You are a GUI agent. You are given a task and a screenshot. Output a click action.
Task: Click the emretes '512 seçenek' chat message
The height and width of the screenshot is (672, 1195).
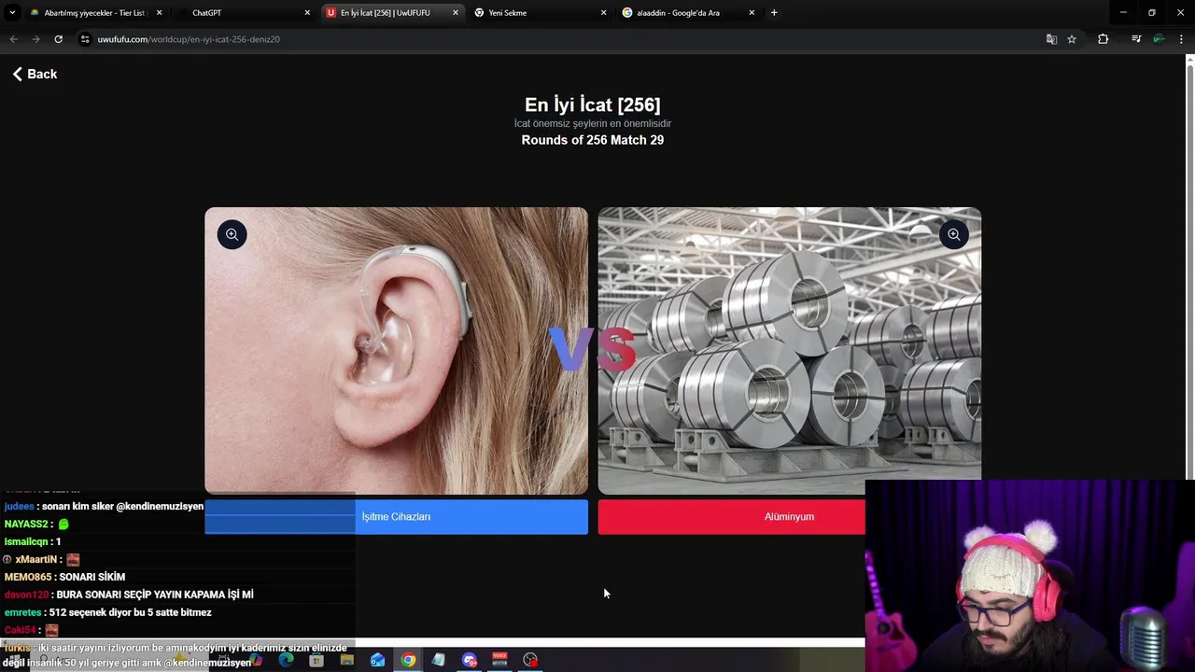107,612
